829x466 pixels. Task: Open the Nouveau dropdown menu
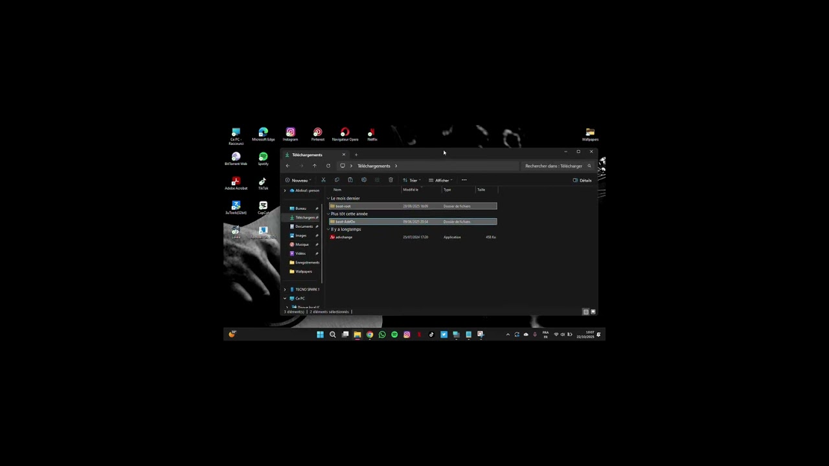299,180
